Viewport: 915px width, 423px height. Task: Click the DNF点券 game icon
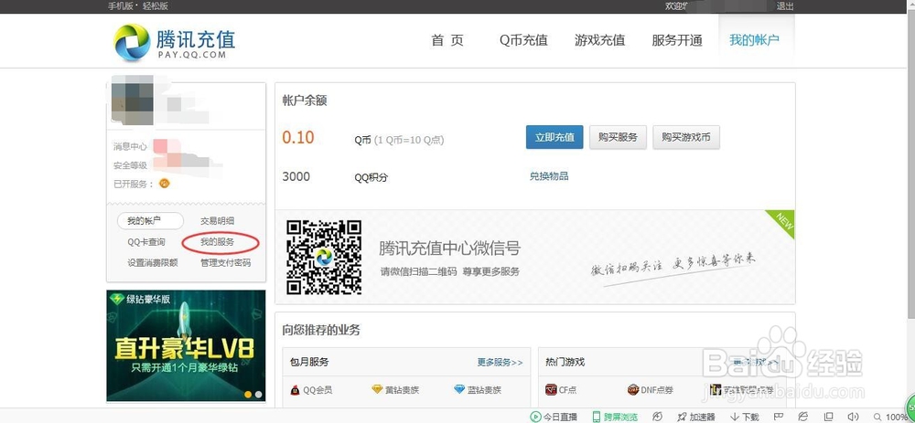click(x=633, y=390)
